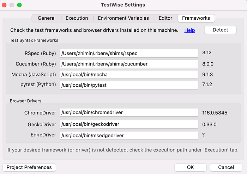Click the Cucumber (Ruby) label
The image size is (247, 174).
pyautogui.click(x=36, y=64)
